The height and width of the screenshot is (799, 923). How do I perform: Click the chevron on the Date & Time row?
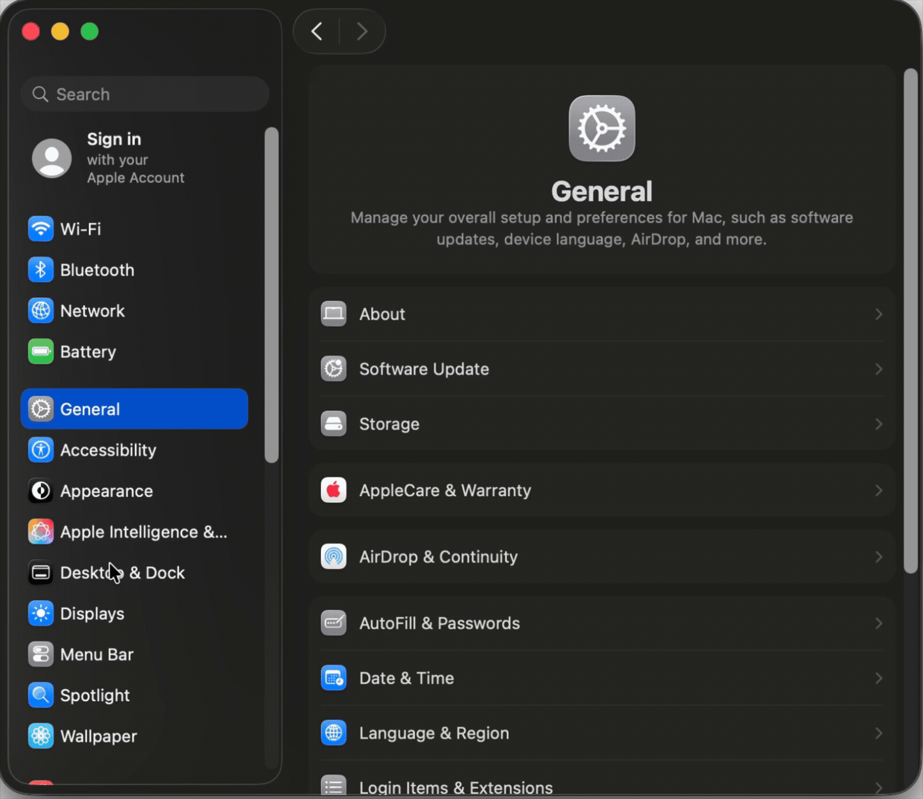879,678
